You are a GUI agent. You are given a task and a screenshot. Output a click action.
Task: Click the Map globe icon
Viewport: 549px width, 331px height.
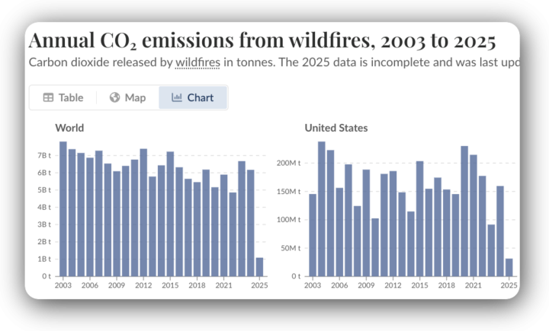coord(114,97)
